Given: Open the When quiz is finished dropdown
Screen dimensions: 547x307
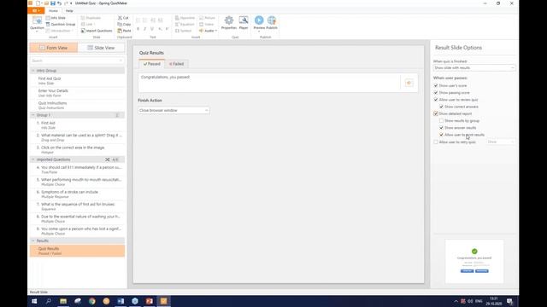Looking at the screenshot, I should (473, 68).
